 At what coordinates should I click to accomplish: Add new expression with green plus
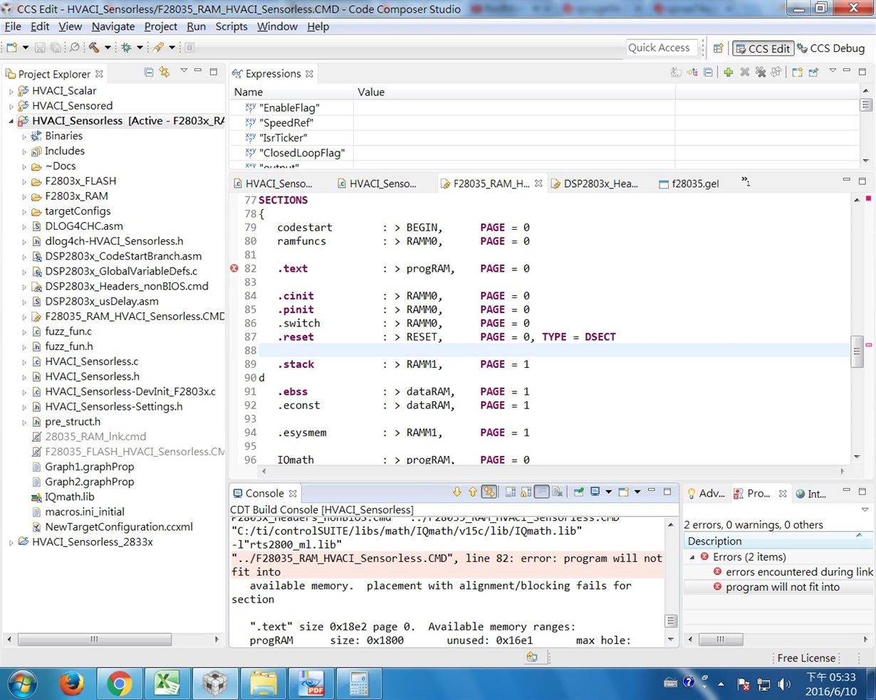[728, 73]
